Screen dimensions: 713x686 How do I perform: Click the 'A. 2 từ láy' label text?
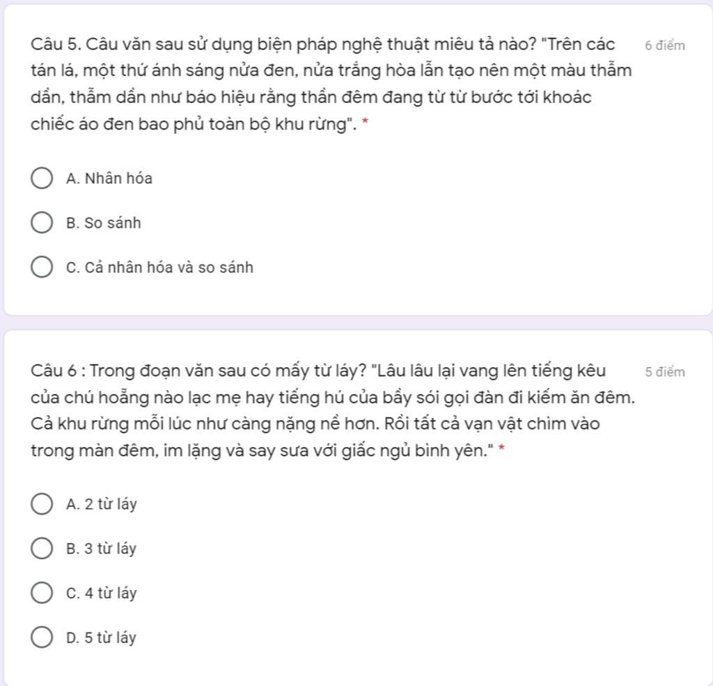(102, 504)
